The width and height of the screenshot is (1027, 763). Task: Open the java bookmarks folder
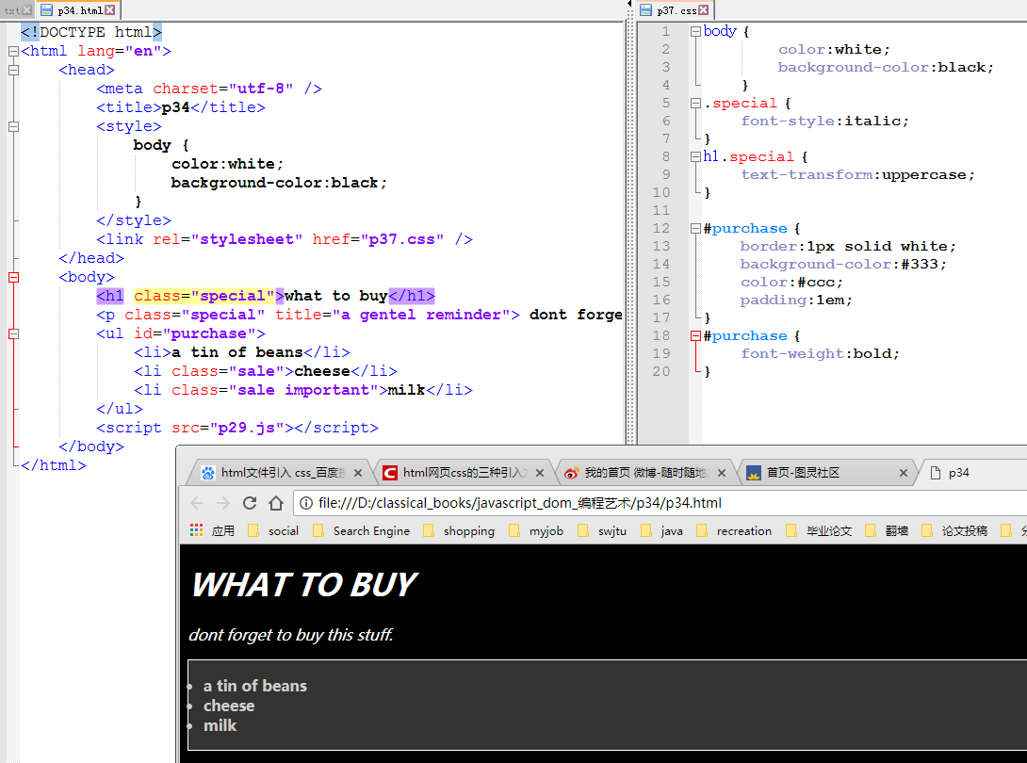661,530
